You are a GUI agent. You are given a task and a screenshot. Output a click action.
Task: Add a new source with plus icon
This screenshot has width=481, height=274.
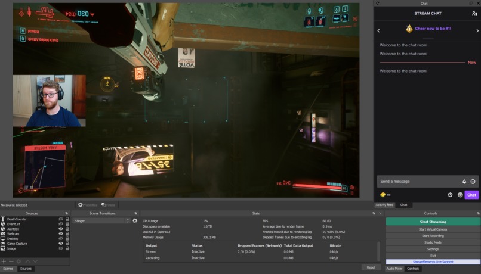point(4,261)
